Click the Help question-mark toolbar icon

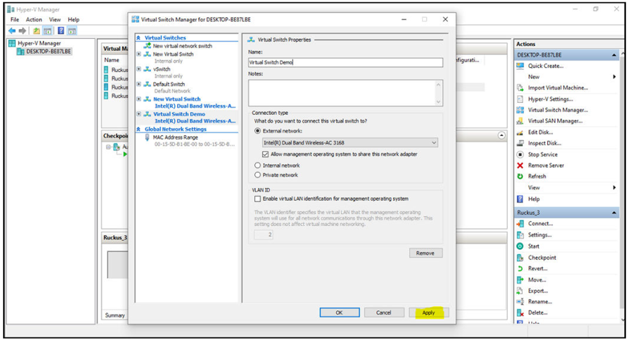61,31
